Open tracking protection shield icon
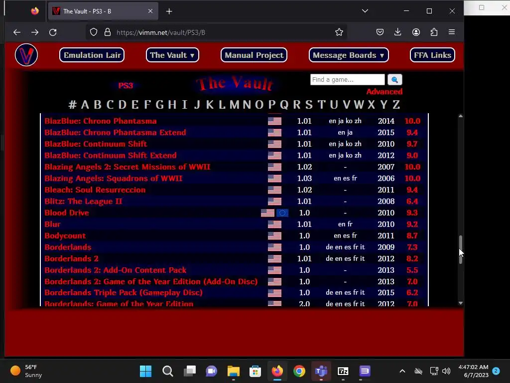510x383 pixels. pyautogui.click(x=94, y=32)
